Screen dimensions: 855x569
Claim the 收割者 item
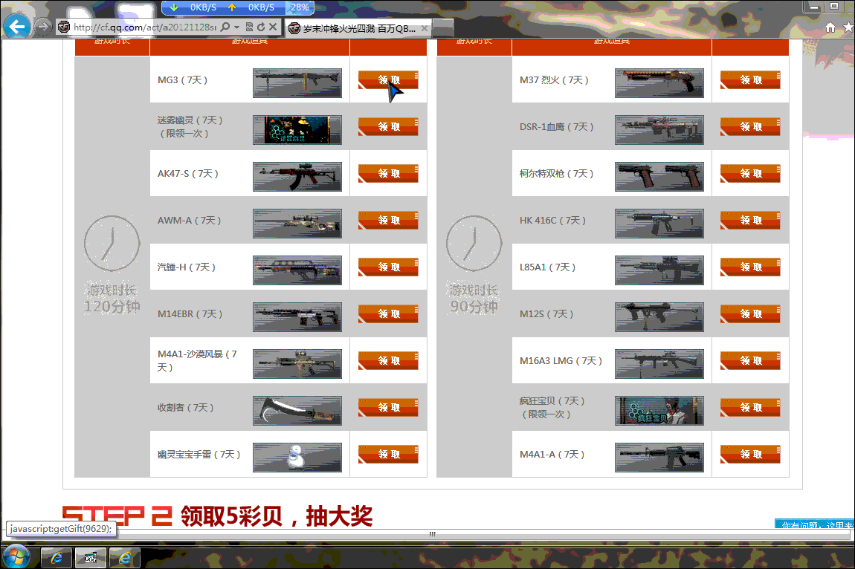point(388,408)
